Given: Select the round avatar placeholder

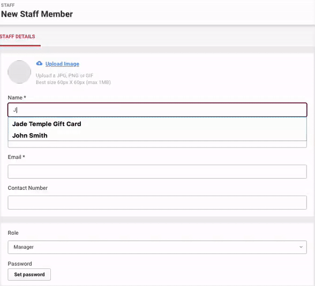Looking at the screenshot, I should 19,72.
